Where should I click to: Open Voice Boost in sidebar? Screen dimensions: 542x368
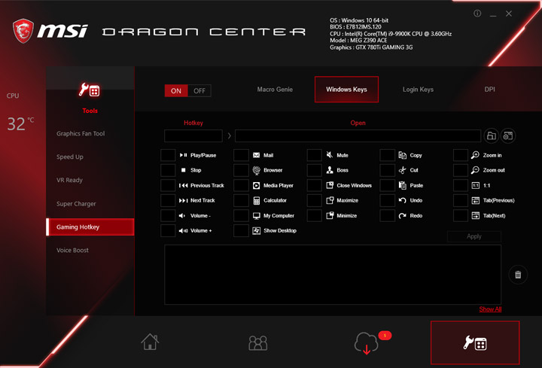pyautogui.click(x=72, y=250)
